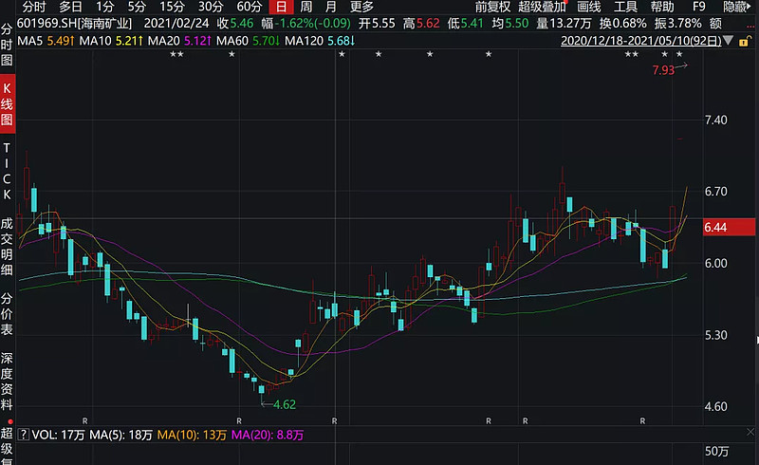
Task: Click the date range 2020/12/18-2021/05/10 link
Action: coord(641,41)
